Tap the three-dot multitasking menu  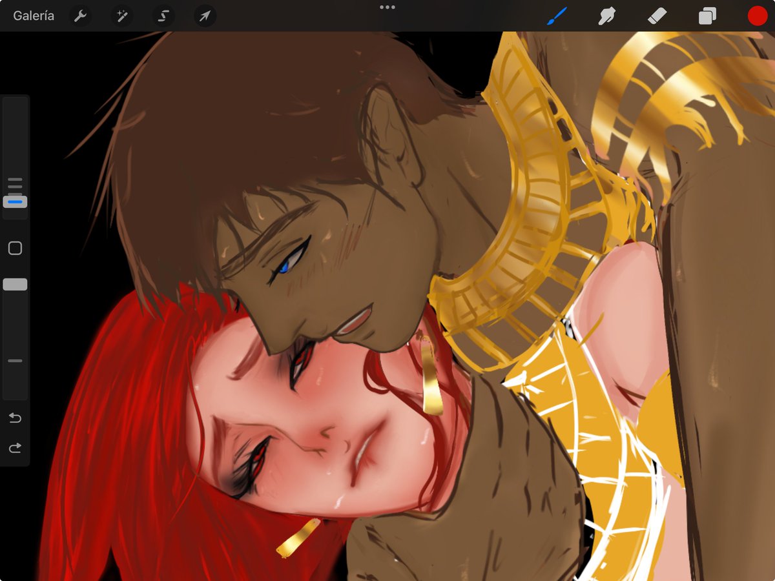pyautogui.click(x=387, y=7)
